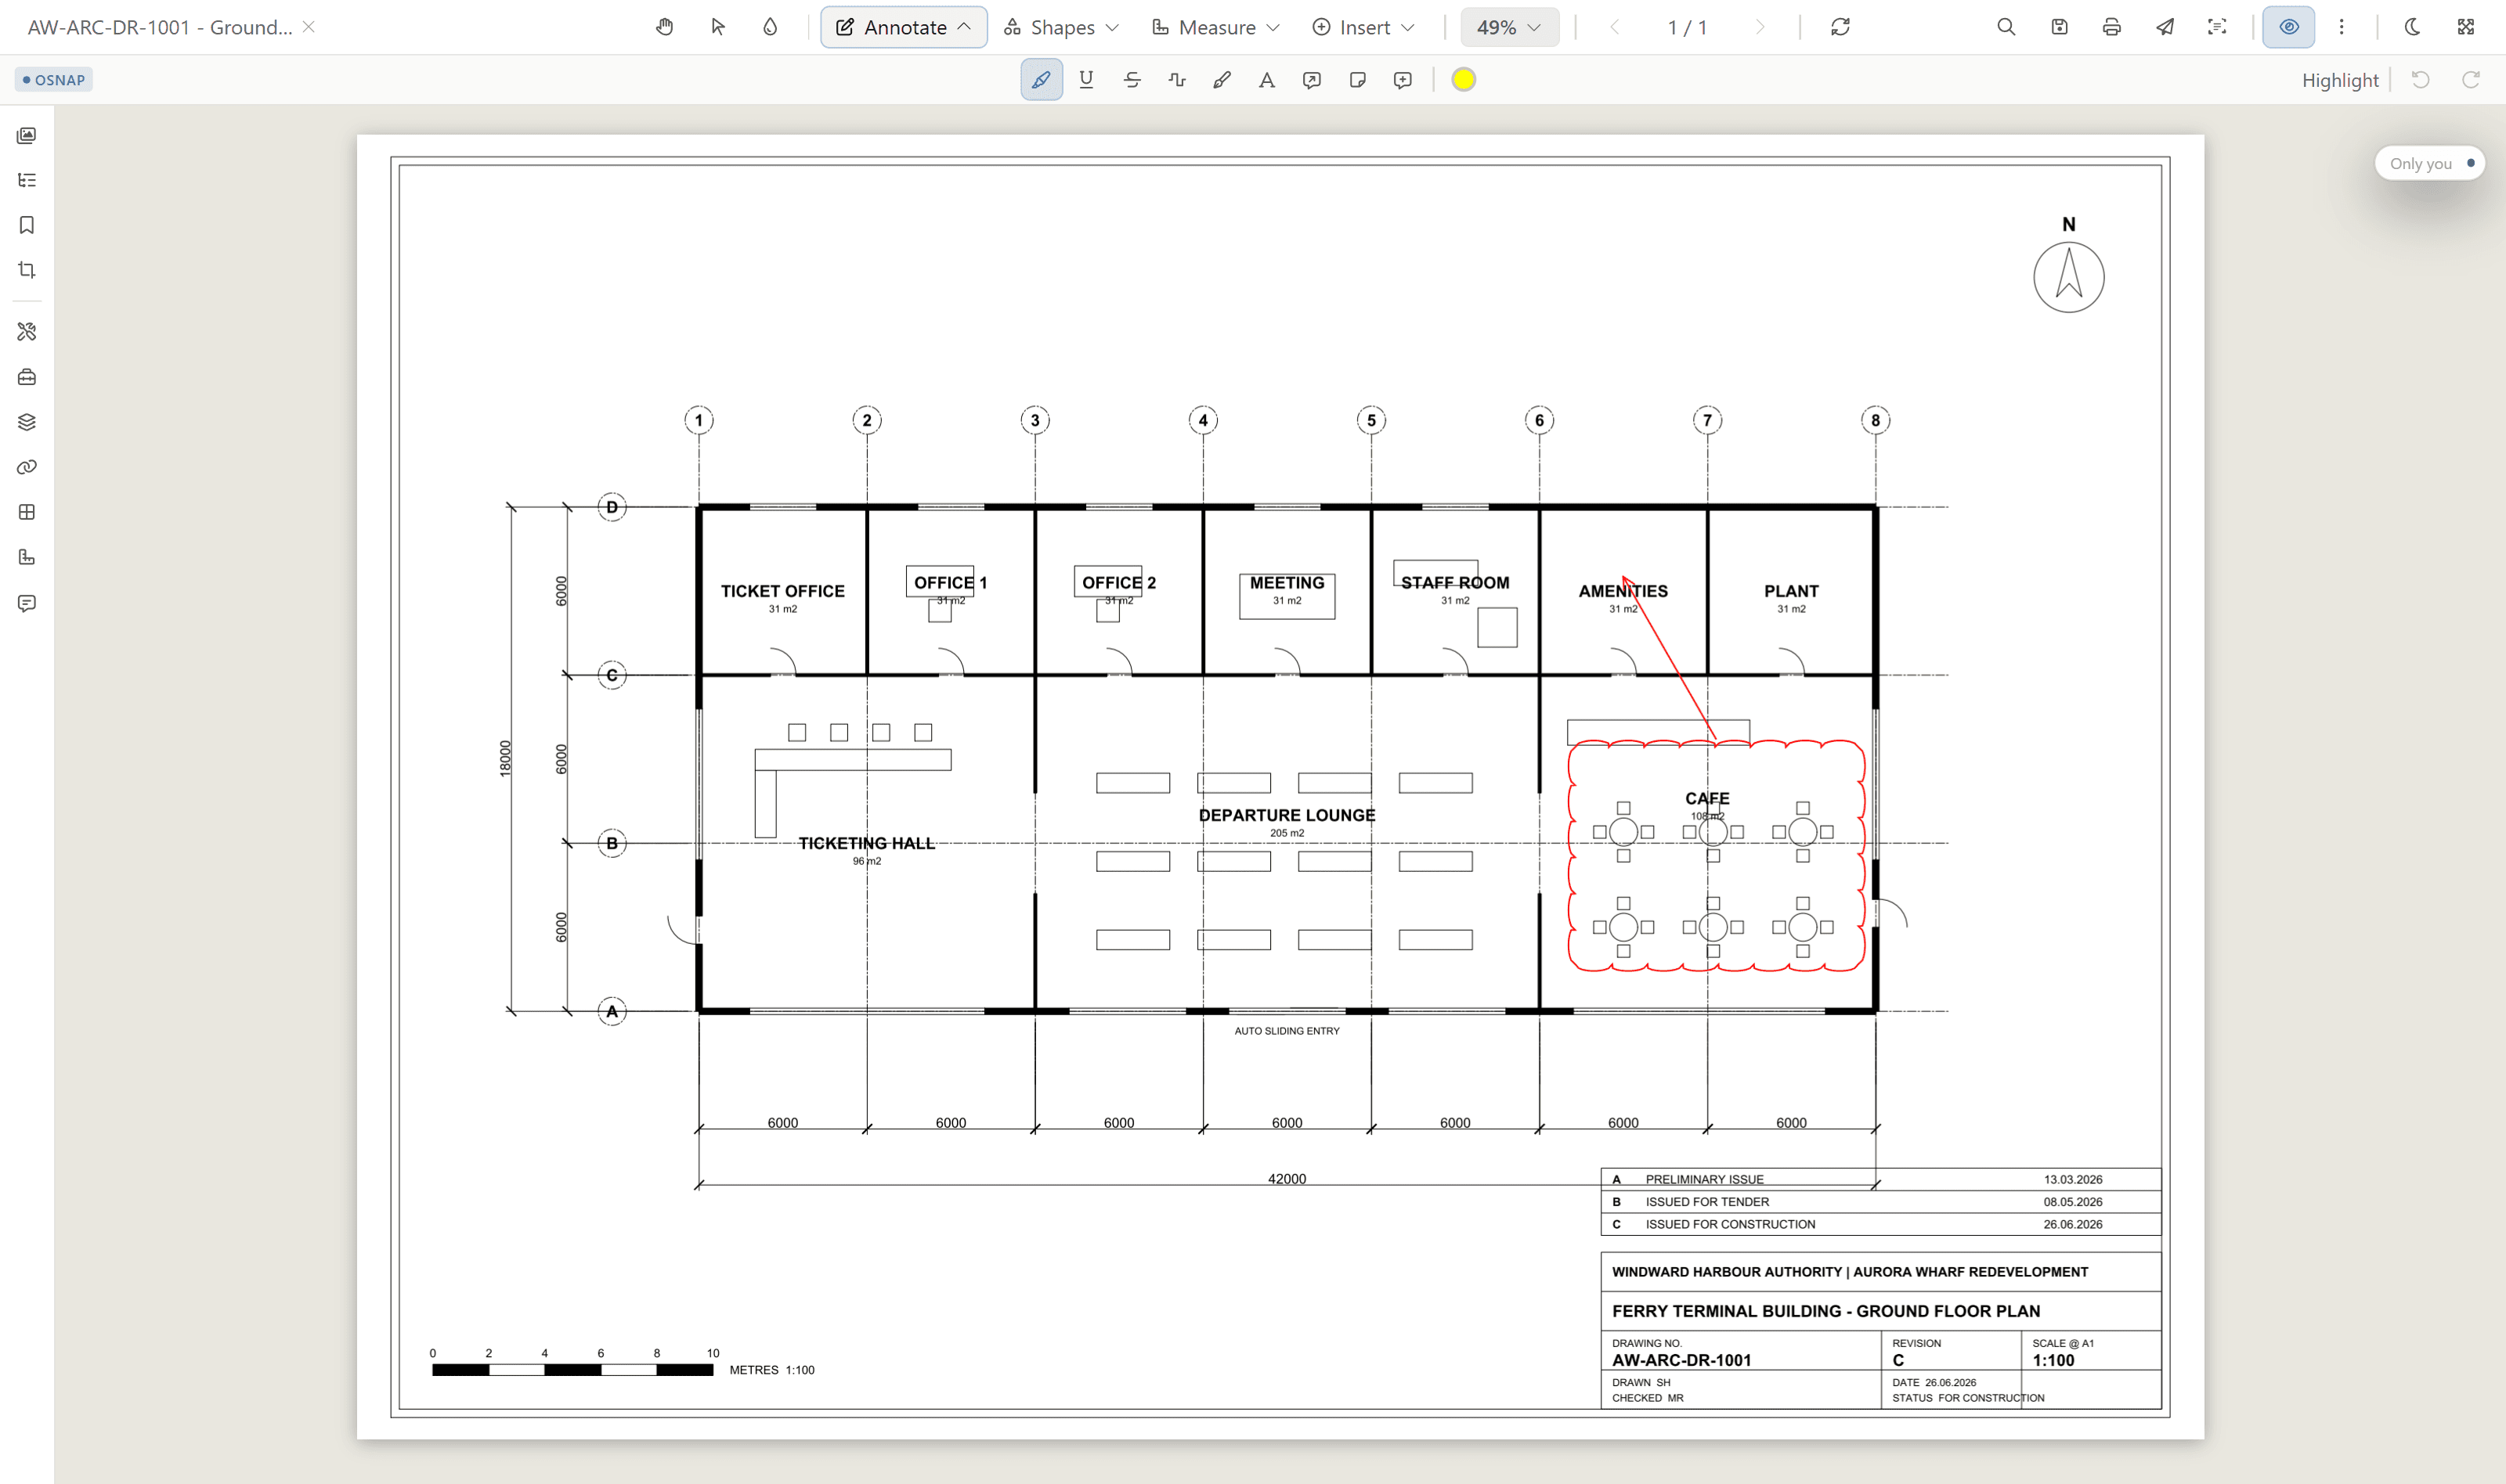This screenshot has width=2506, height=1484.
Task: Open the comments panel in sidebar
Action: coord(27,603)
